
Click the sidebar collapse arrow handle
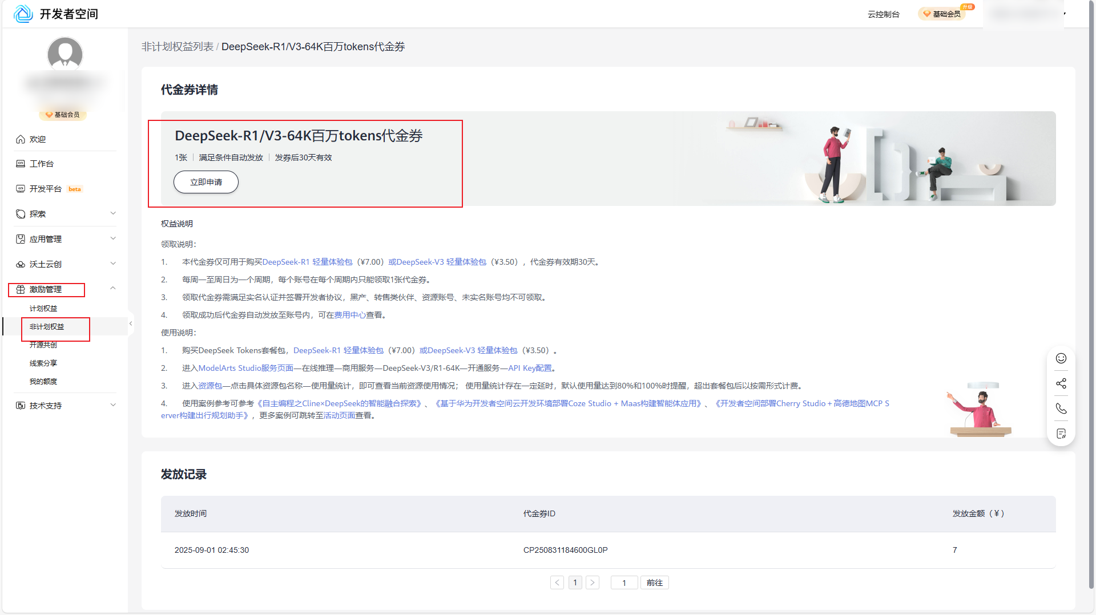pos(131,323)
